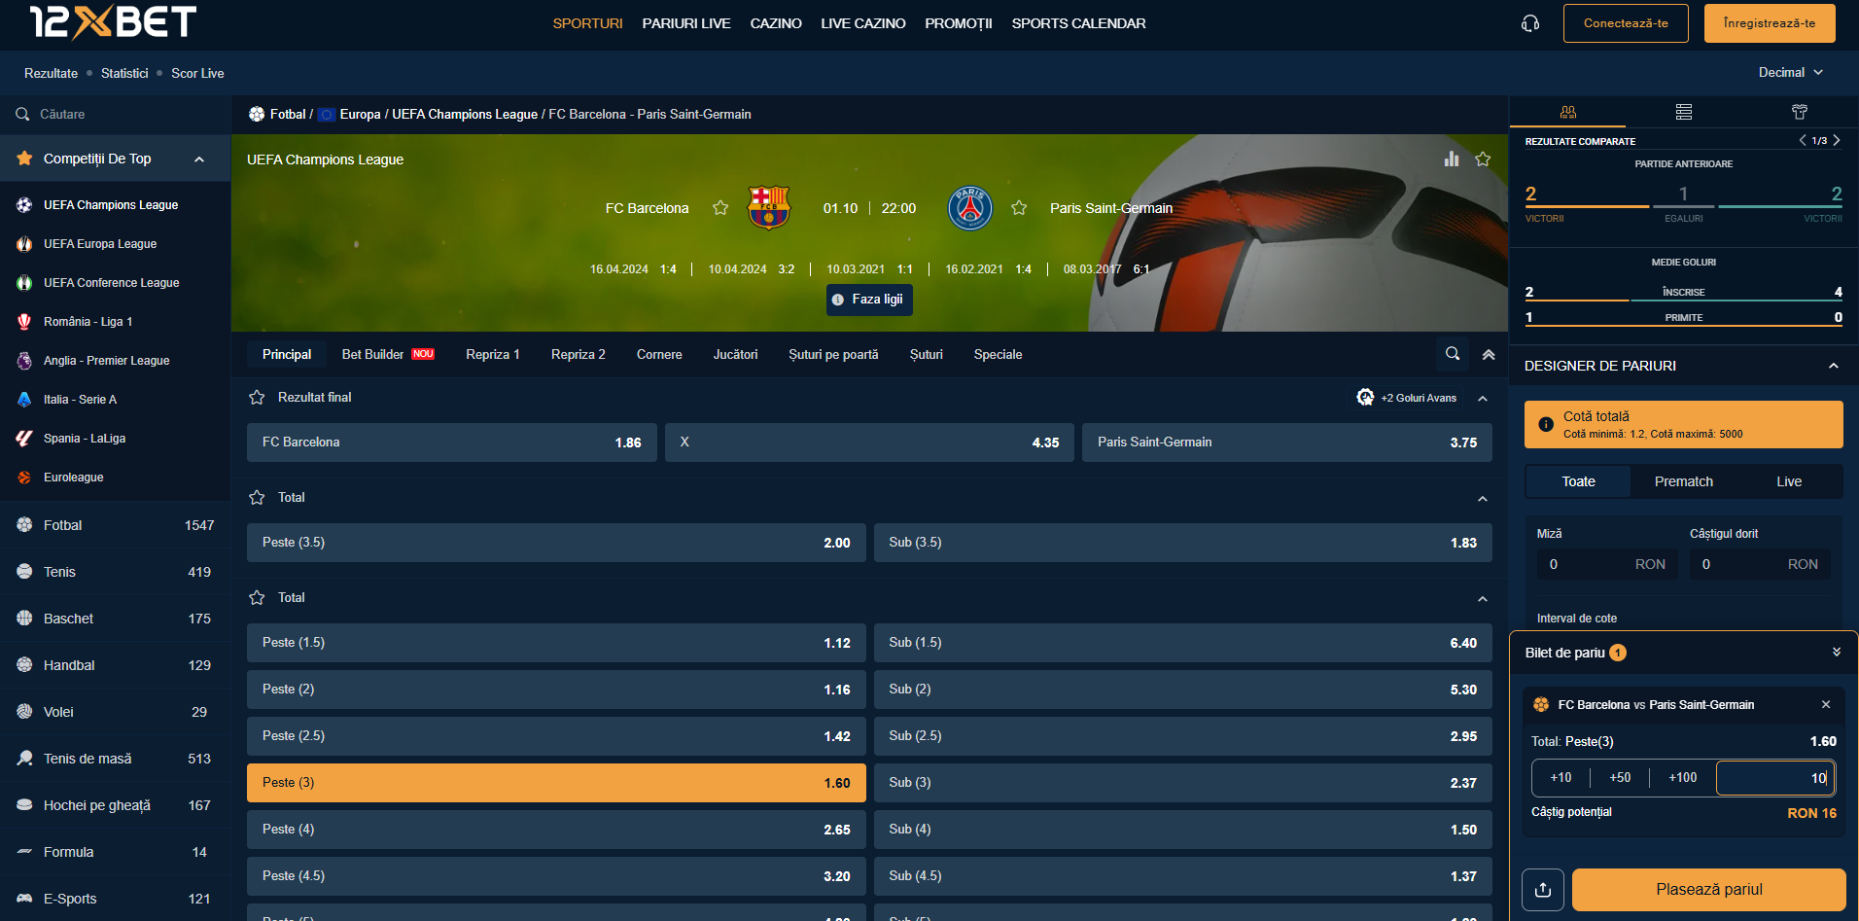Click the share bet slip icon
This screenshot has height=921, width=1859.
tap(1543, 889)
